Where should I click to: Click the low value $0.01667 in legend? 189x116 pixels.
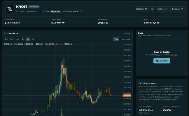click(40, 44)
